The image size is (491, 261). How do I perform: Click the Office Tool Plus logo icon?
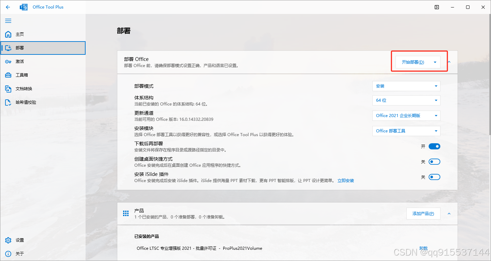point(24,7)
